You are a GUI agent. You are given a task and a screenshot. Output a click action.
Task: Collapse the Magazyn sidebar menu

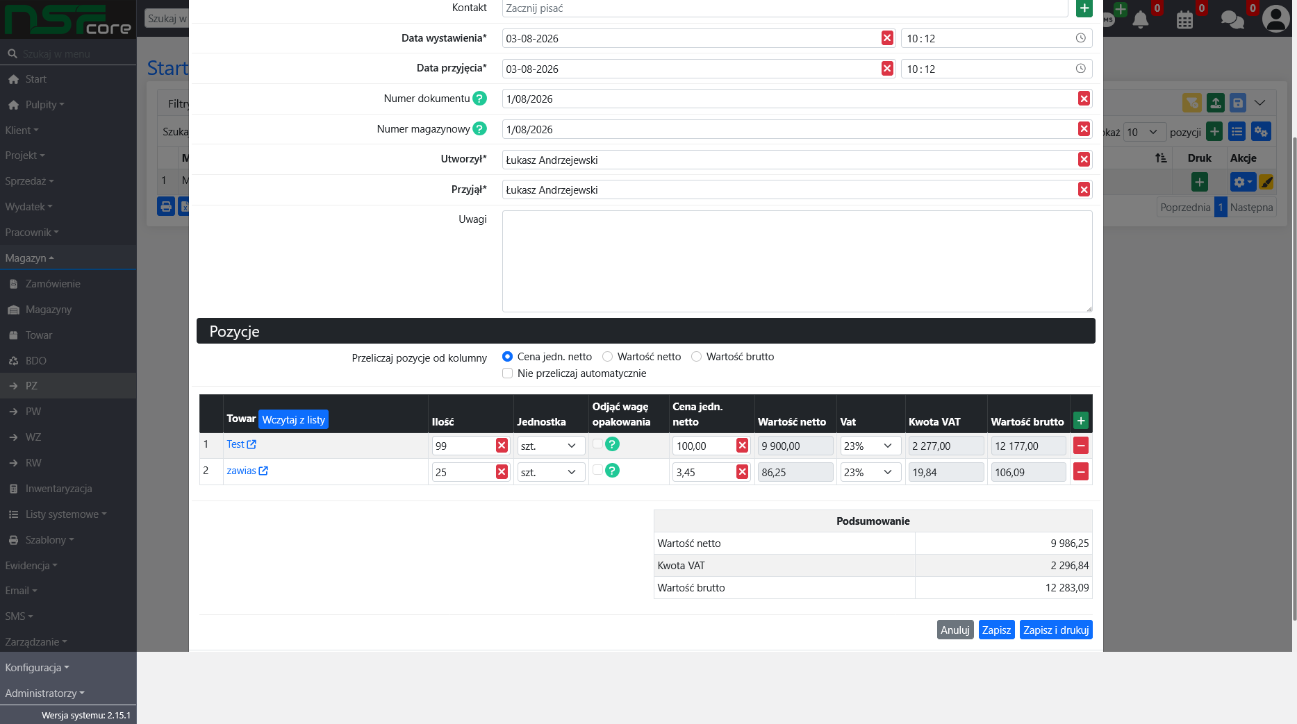click(x=68, y=258)
